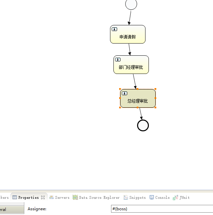The image size is (213, 215).
Task: Click the Data Source Explorer icon
Action: (x=75, y=197)
